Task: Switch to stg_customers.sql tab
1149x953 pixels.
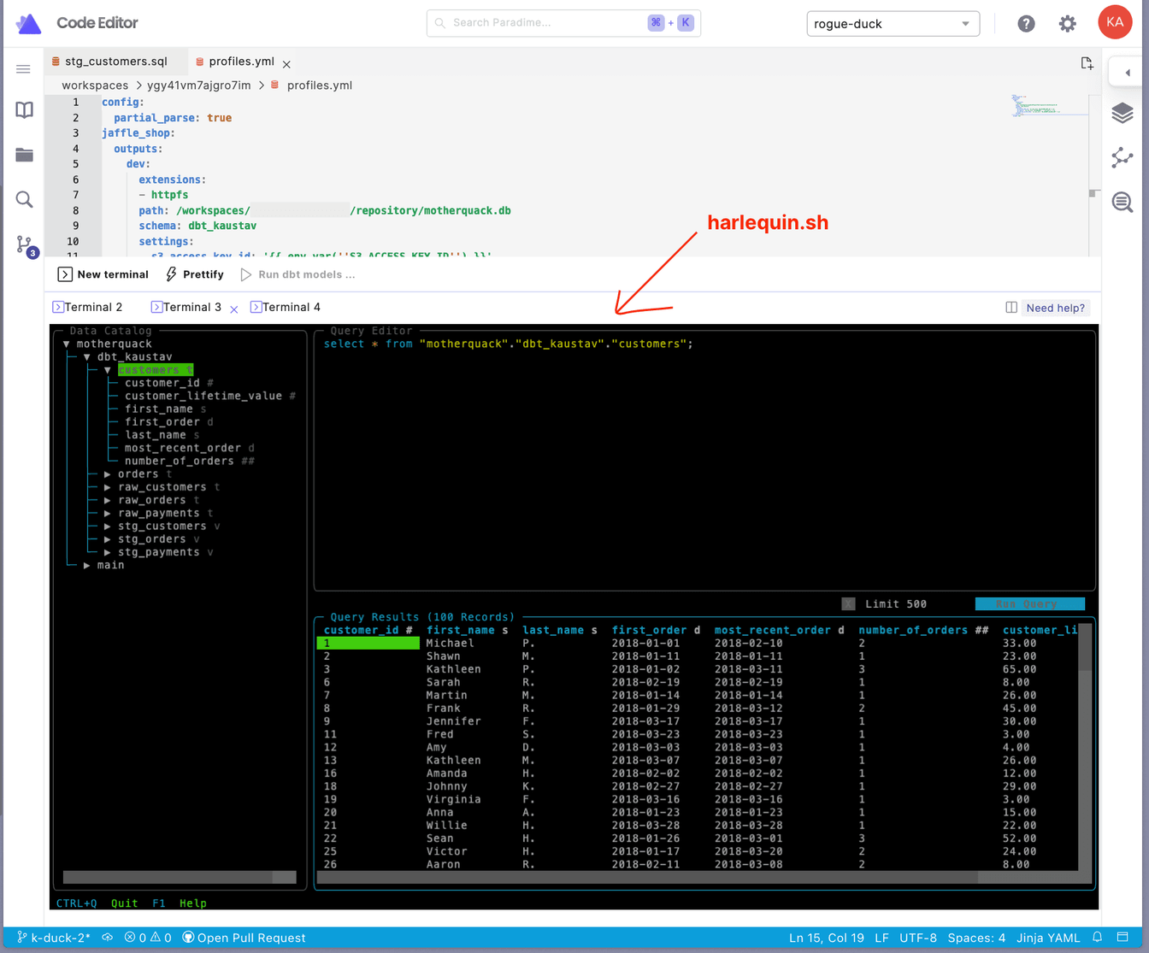Action: click(x=115, y=62)
